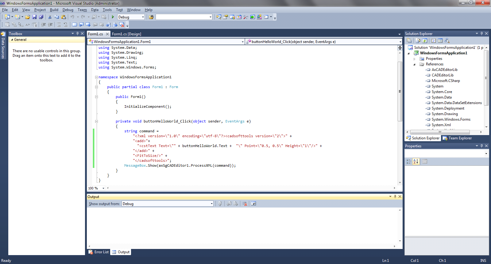
Task: Open the Tools menu
Action: coord(107,10)
